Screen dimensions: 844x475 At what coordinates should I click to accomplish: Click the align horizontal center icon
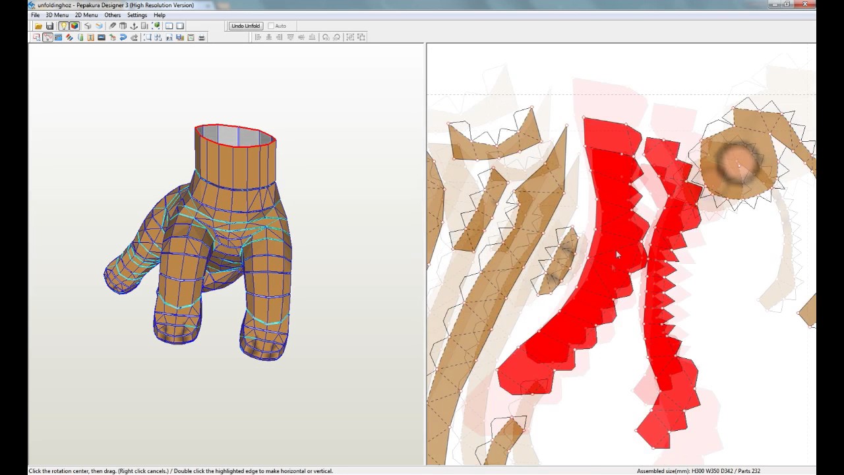[x=269, y=37]
